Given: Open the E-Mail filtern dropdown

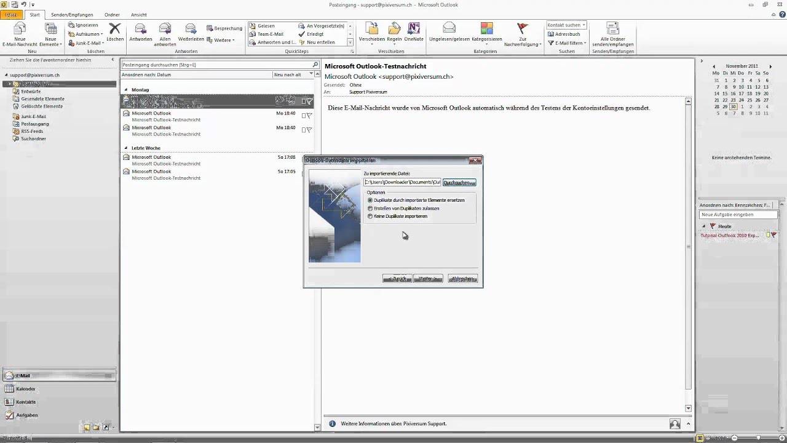Looking at the screenshot, I should click(567, 43).
